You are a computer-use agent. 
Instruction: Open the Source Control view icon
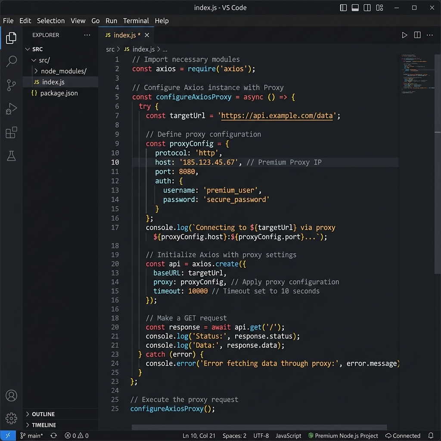pyautogui.click(x=11, y=85)
